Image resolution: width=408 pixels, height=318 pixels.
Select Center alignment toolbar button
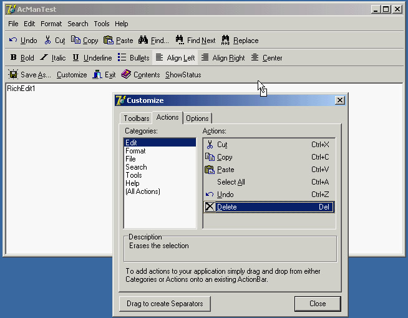pyautogui.click(x=255, y=58)
